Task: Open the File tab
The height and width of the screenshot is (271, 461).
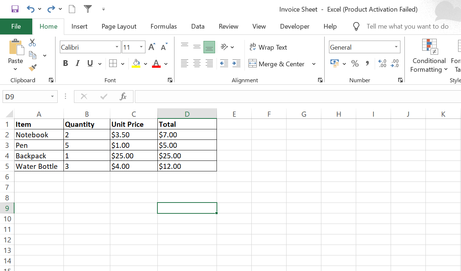Action: [x=16, y=26]
